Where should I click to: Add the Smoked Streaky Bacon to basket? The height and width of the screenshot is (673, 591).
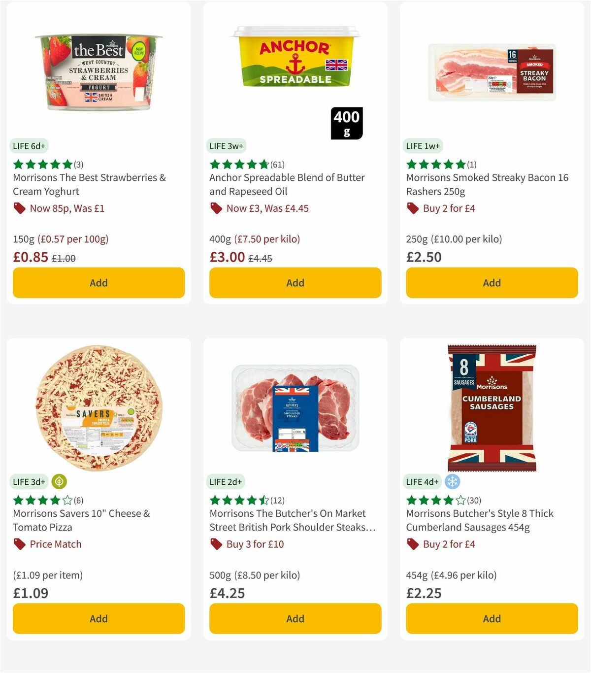point(492,283)
